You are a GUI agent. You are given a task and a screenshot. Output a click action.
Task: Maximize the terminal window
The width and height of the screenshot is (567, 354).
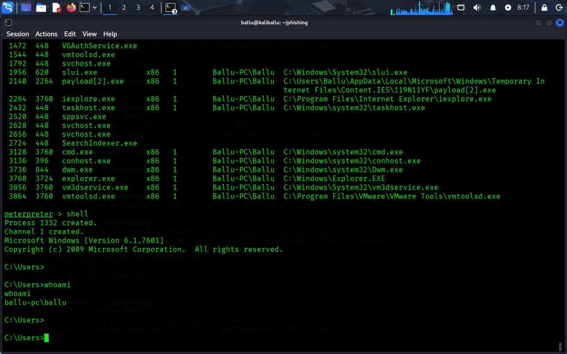[549, 23]
